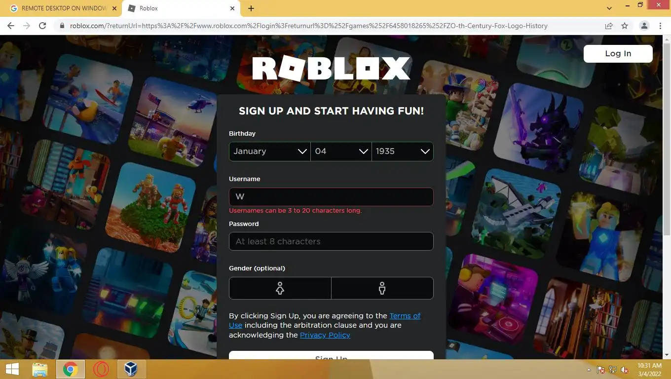Share this page icon

(x=609, y=26)
